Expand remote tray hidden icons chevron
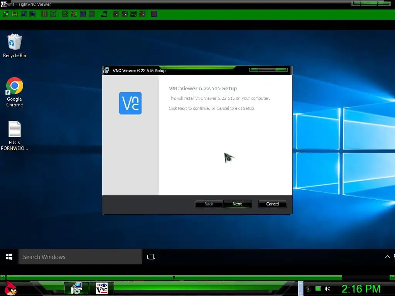Viewport: 395px width, 296px height. click(x=387, y=257)
